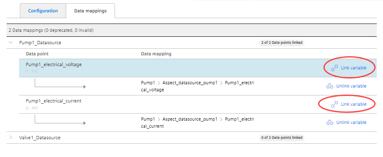
Task: Click the Pump1_Datasource group name
Action: (40, 43)
